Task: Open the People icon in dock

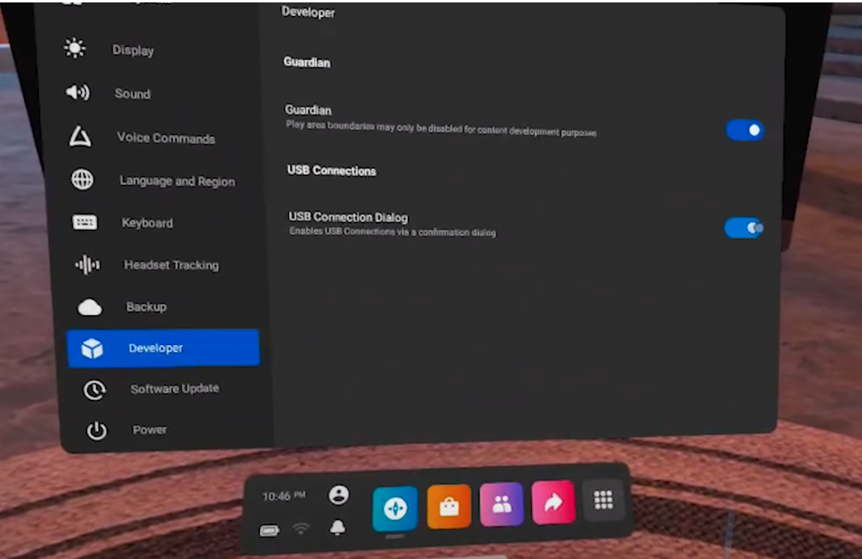Action: [501, 504]
